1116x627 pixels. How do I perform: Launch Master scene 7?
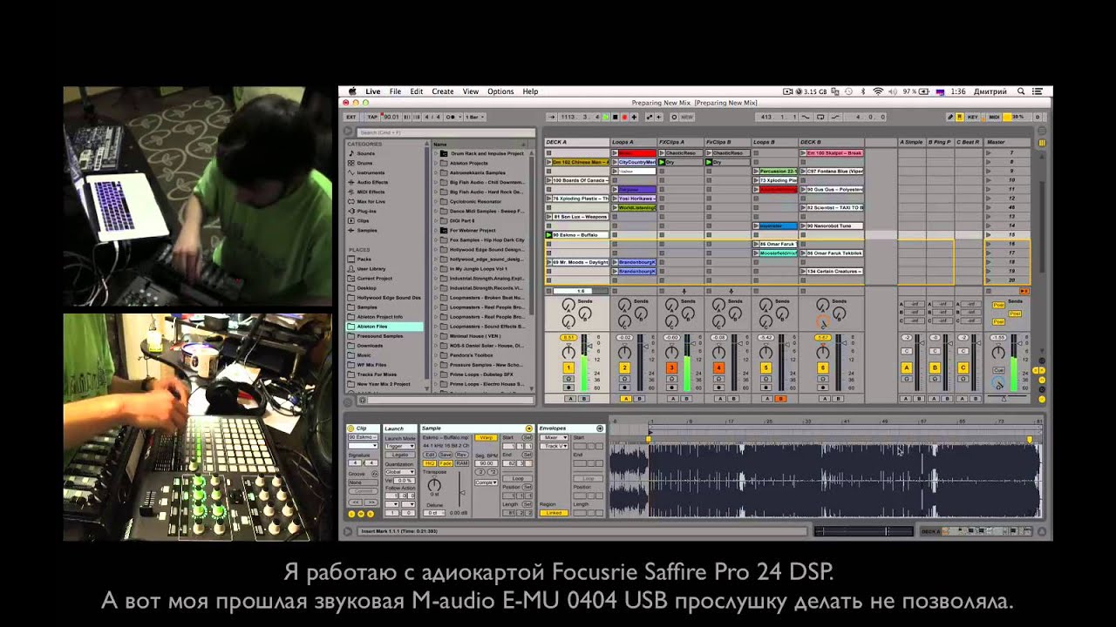click(x=988, y=152)
